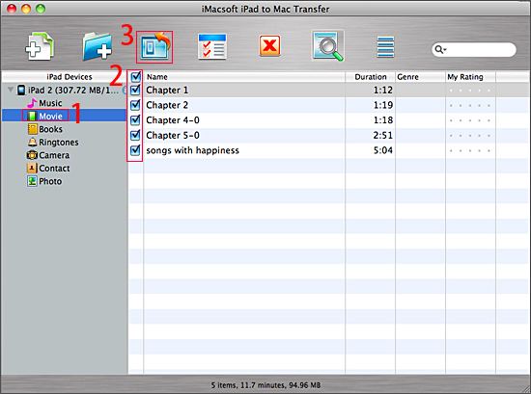The height and width of the screenshot is (394, 531).
Task: Click the iPad Devices panel header
Action: click(70, 77)
